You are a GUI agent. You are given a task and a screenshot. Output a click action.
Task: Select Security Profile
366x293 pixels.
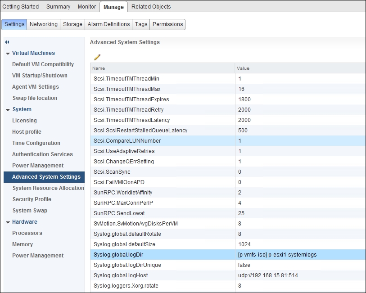(x=32, y=199)
